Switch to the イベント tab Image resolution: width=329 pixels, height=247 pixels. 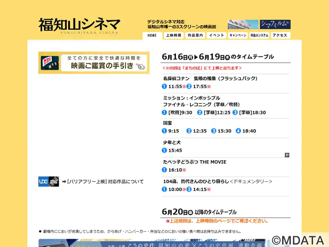tap(217, 35)
